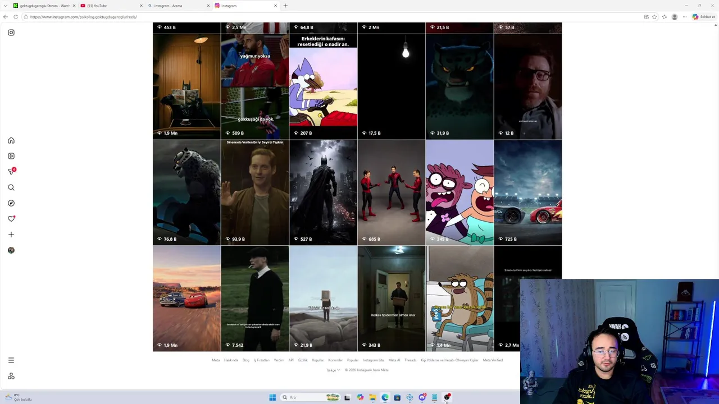
Task: Open Search in Instagram sidebar
Action: click(x=11, y=187)
